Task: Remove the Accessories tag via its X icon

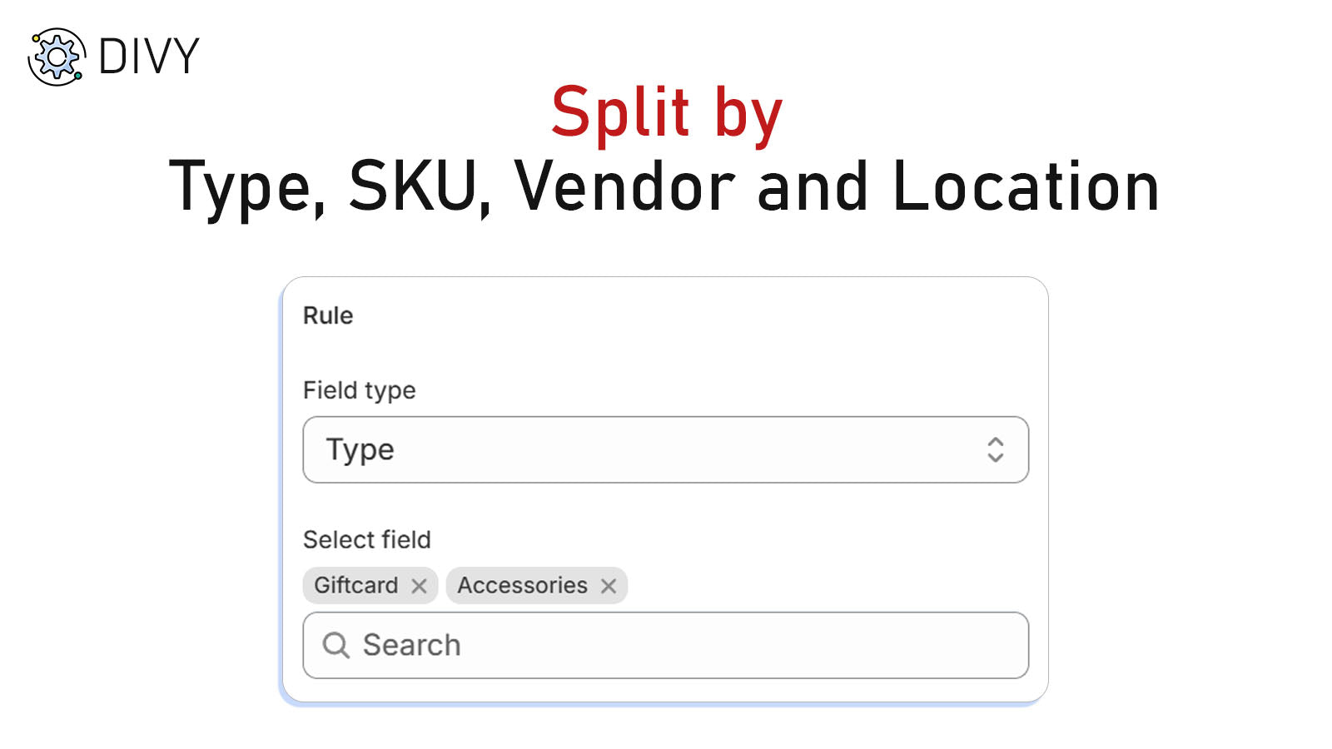Action: click(x=609, y=586)
